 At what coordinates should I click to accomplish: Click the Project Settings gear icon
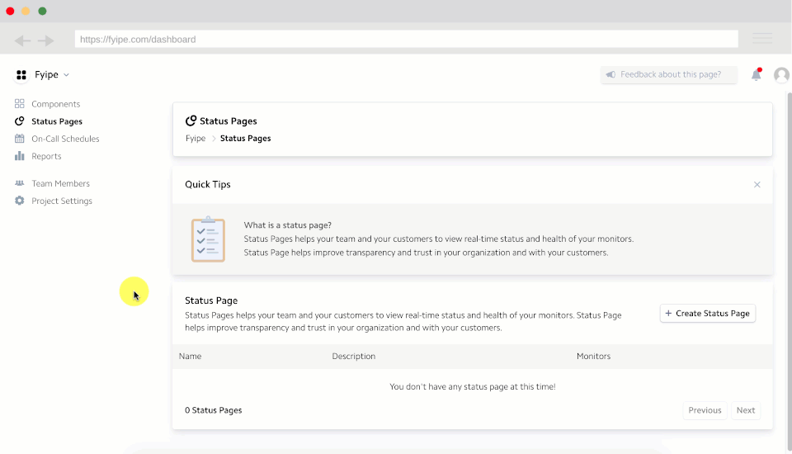coord(19,201)
